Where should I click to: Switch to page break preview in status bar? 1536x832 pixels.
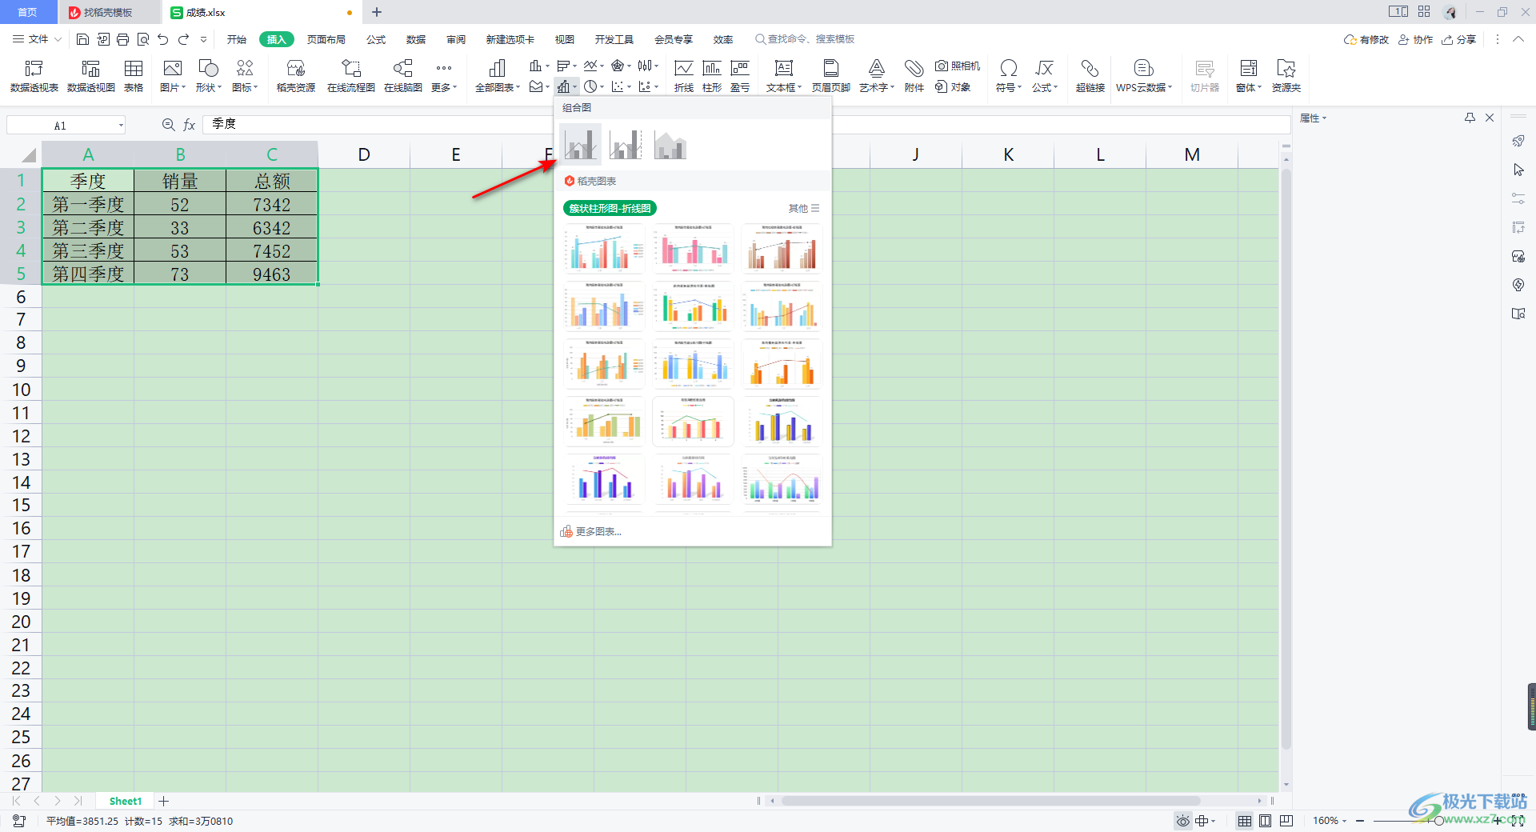pyautogui.click(x=1286, y=821)
